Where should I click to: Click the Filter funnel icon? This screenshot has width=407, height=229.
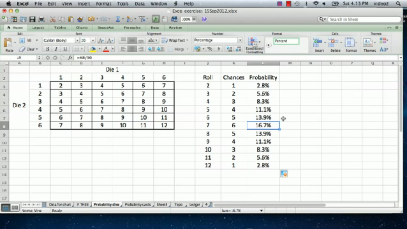tap(142, 19)
